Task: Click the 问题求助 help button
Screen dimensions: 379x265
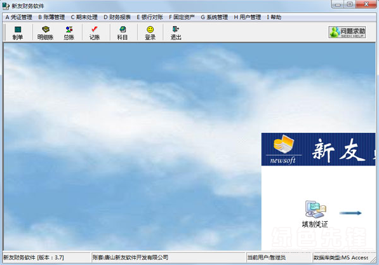Action: (x=347, y=32)
